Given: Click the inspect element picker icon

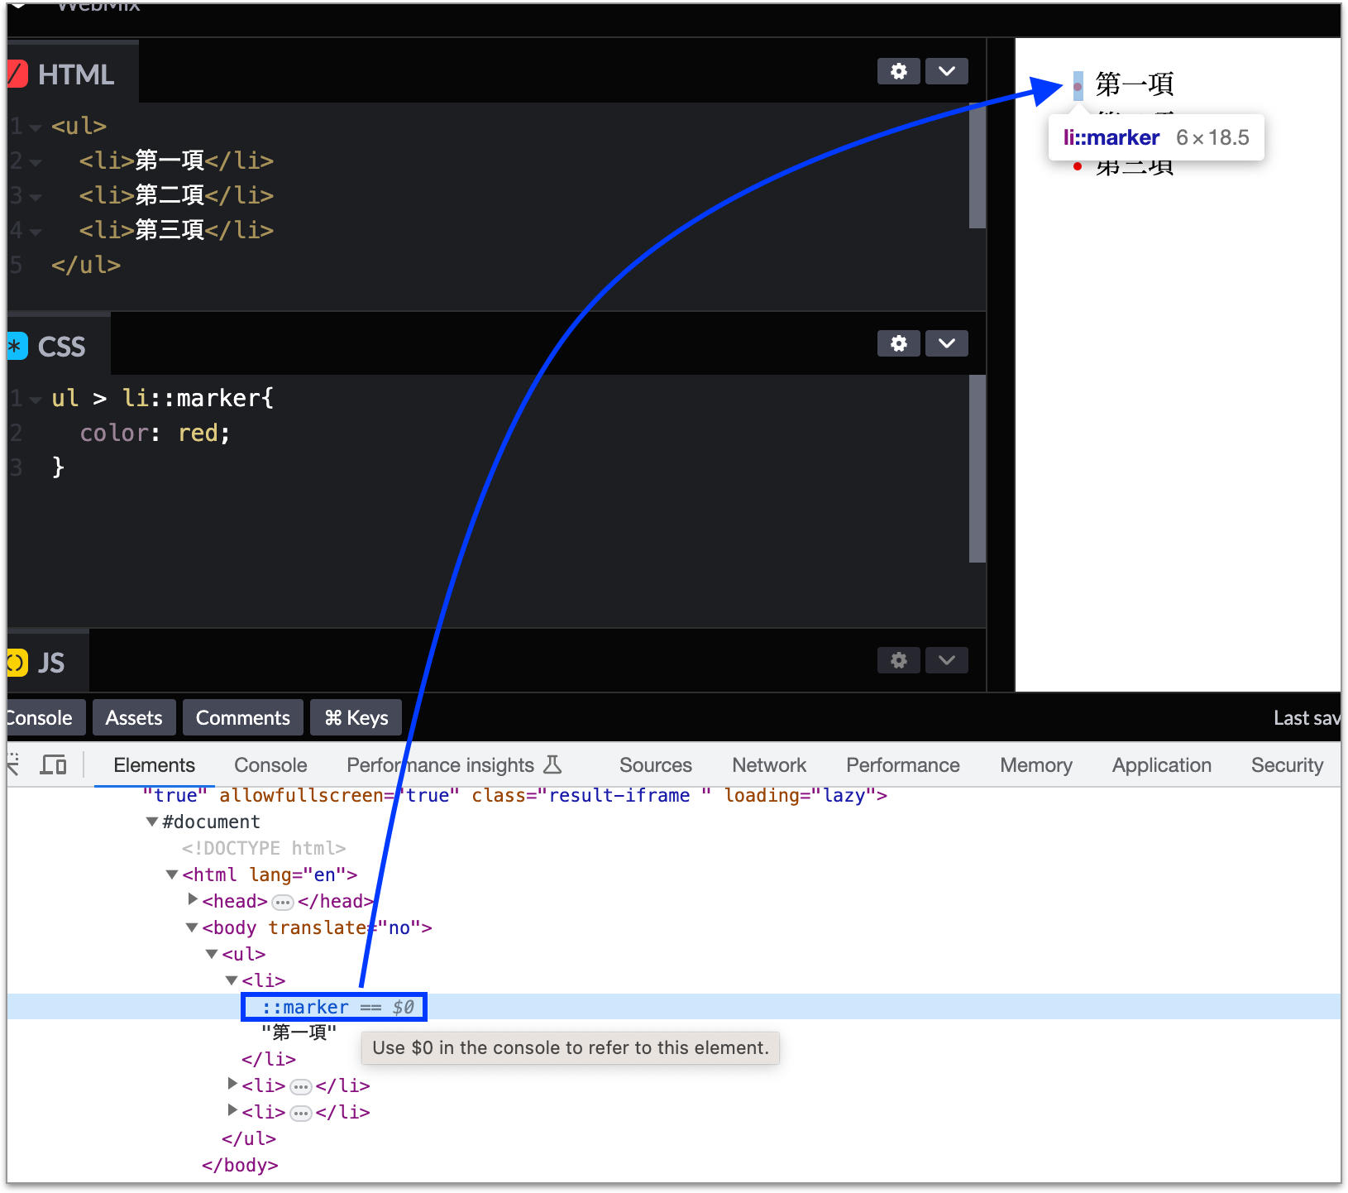Looking at the screenshot, I should [x=14, y=764].
